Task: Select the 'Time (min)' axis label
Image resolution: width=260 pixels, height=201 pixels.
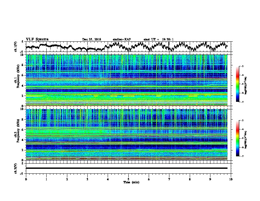Action: click(x=131, y=182)
